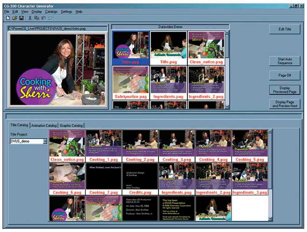Open the Display menu
Screen dimensions: 307x232
37,11
